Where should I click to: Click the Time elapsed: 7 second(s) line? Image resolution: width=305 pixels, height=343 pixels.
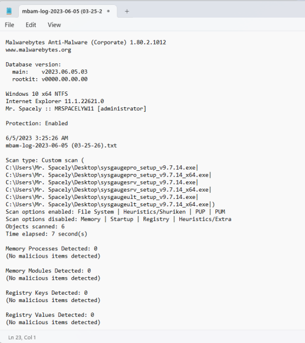pyautogui.click(x=46, y=234)
